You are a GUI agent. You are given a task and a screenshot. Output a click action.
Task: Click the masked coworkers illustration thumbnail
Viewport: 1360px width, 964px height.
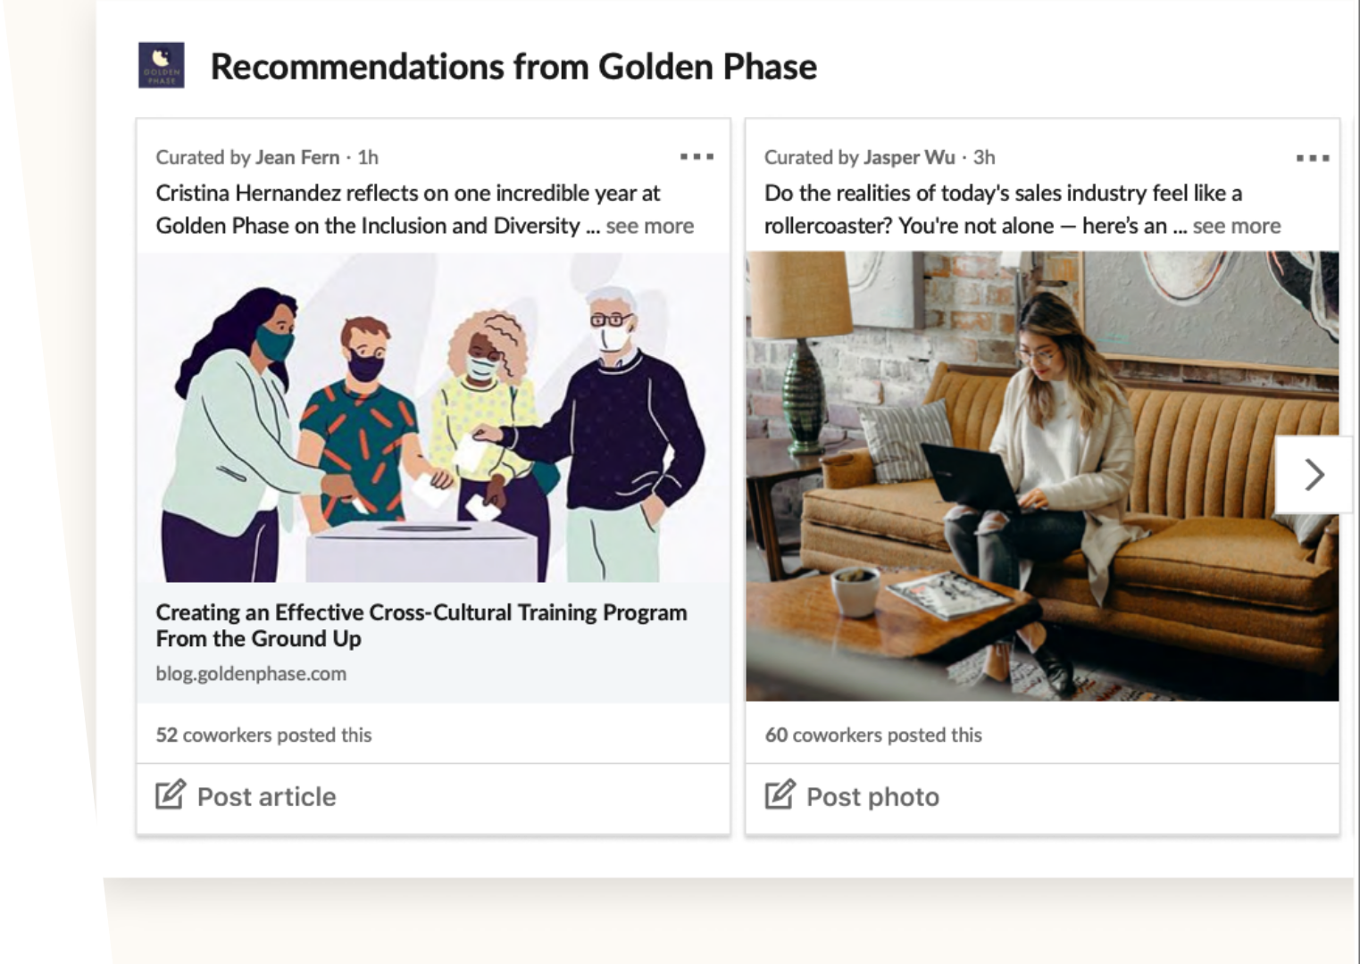(433, 418)
